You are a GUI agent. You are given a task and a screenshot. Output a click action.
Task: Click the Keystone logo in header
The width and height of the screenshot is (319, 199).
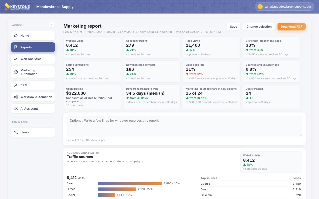click(x=17, y=7)
